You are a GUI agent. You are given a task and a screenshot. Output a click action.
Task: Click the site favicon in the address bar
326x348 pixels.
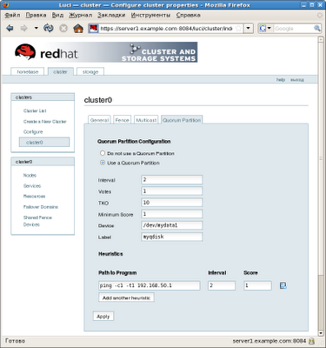(x=93, y=29)
